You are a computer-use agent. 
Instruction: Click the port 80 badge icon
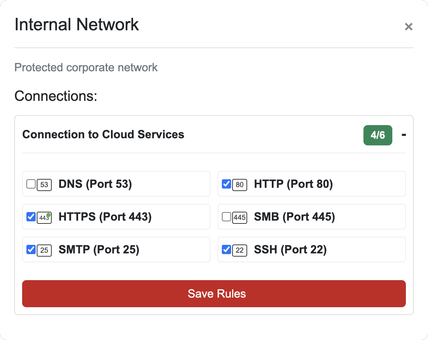pos(240,185)
